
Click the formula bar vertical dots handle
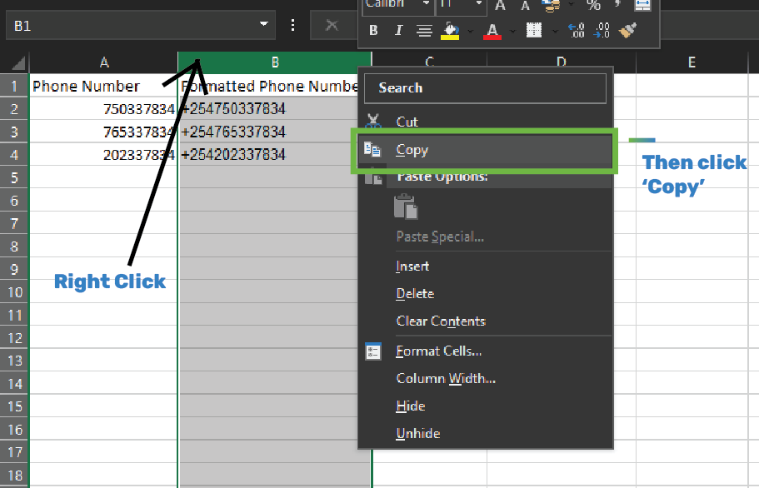click(x=293, y=25)
